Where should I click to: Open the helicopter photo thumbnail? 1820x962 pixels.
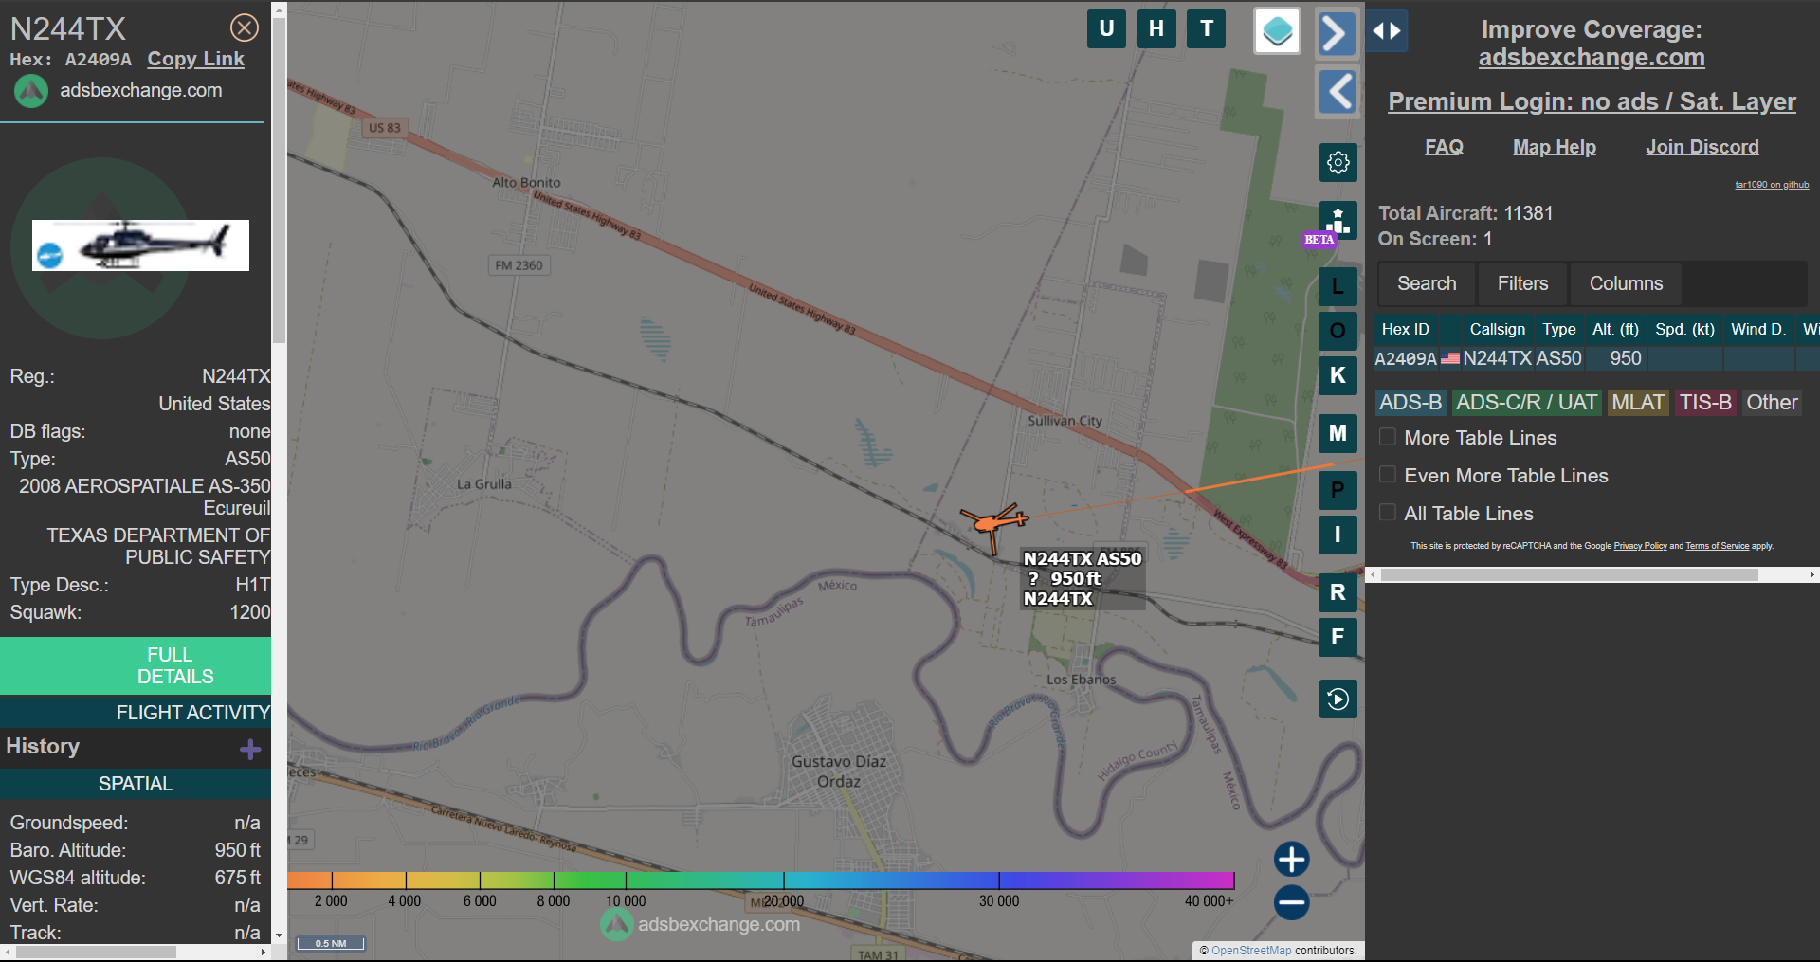pyautogui.click(x=140, y=245)
